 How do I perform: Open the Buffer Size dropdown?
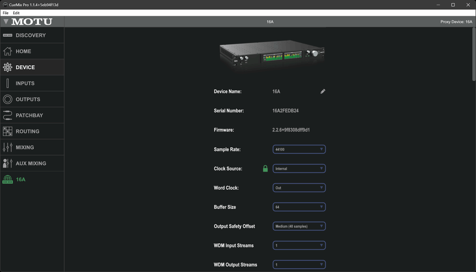(299, 207)
